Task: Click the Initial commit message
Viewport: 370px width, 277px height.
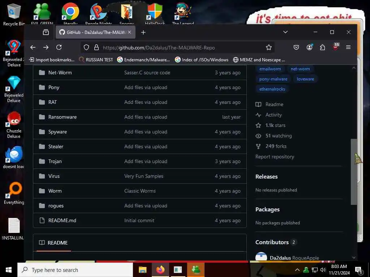Action: coord(139,220)
